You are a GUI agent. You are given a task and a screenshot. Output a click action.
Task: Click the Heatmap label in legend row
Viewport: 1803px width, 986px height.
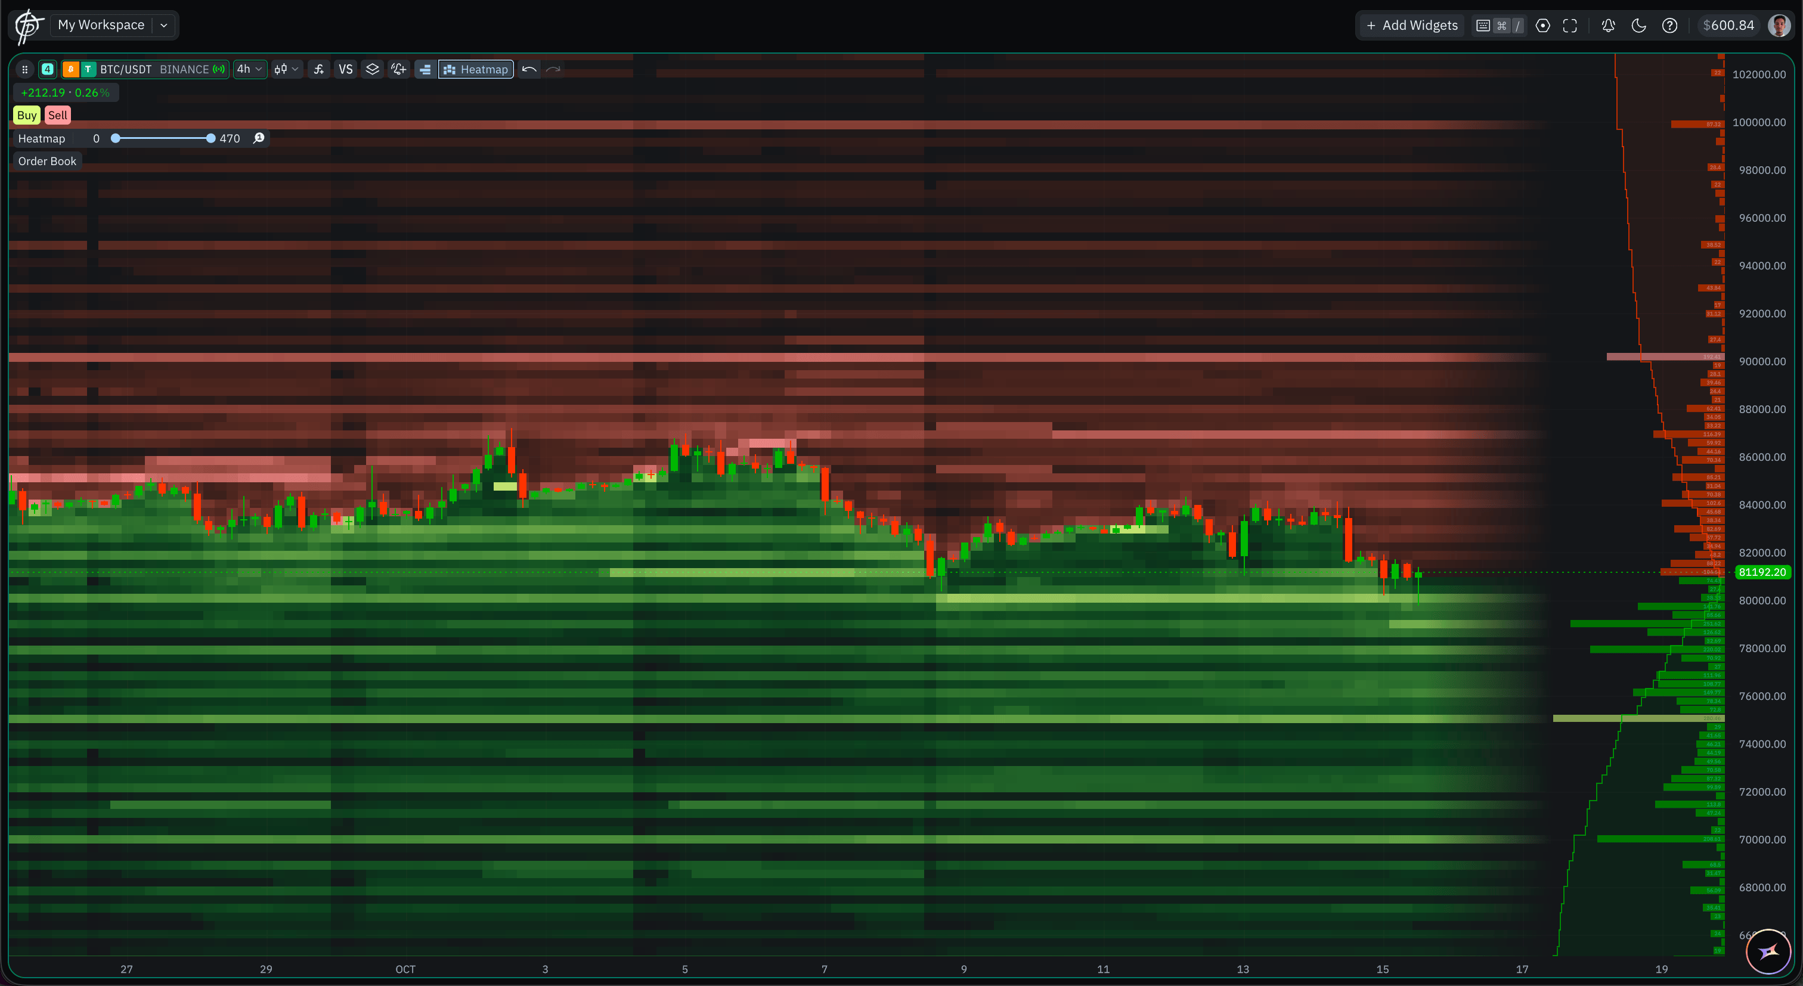coord(41,138)
